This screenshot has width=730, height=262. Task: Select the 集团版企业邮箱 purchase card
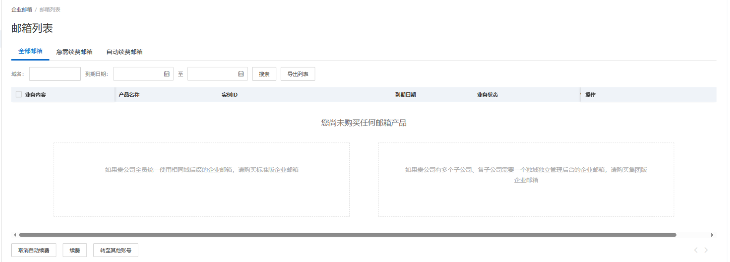526,180
